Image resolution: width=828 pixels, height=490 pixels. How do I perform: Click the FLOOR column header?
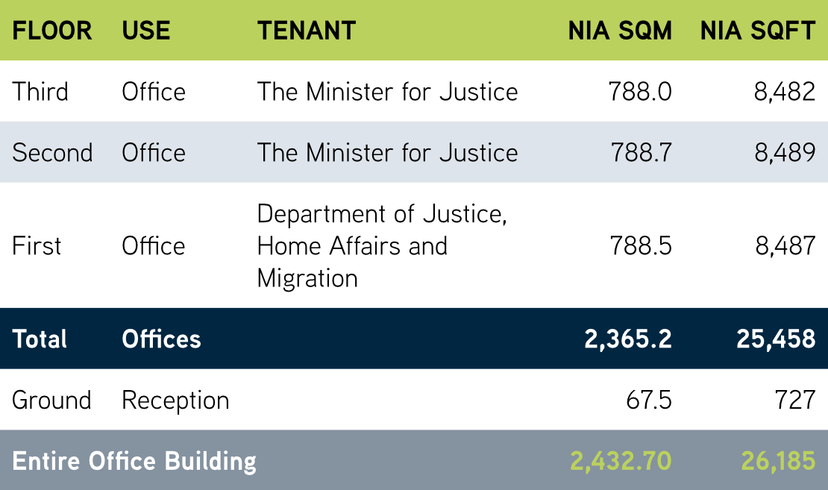(52, 31)
